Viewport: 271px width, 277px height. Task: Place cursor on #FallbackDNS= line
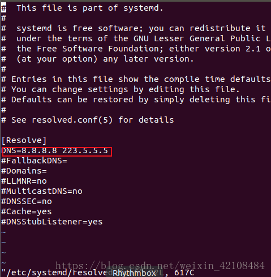34,161
